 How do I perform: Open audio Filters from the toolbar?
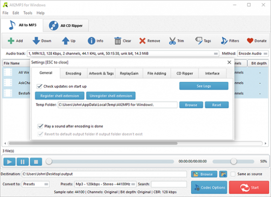click(224, 41)
